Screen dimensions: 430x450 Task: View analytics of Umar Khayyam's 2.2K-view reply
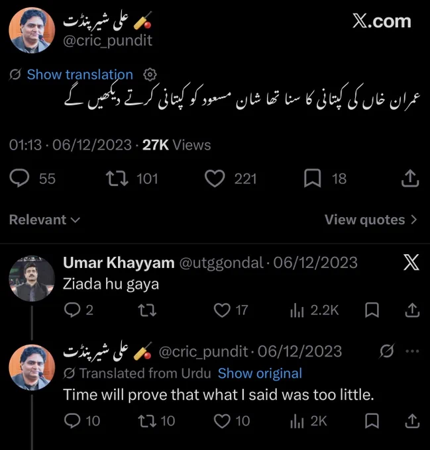297,310
